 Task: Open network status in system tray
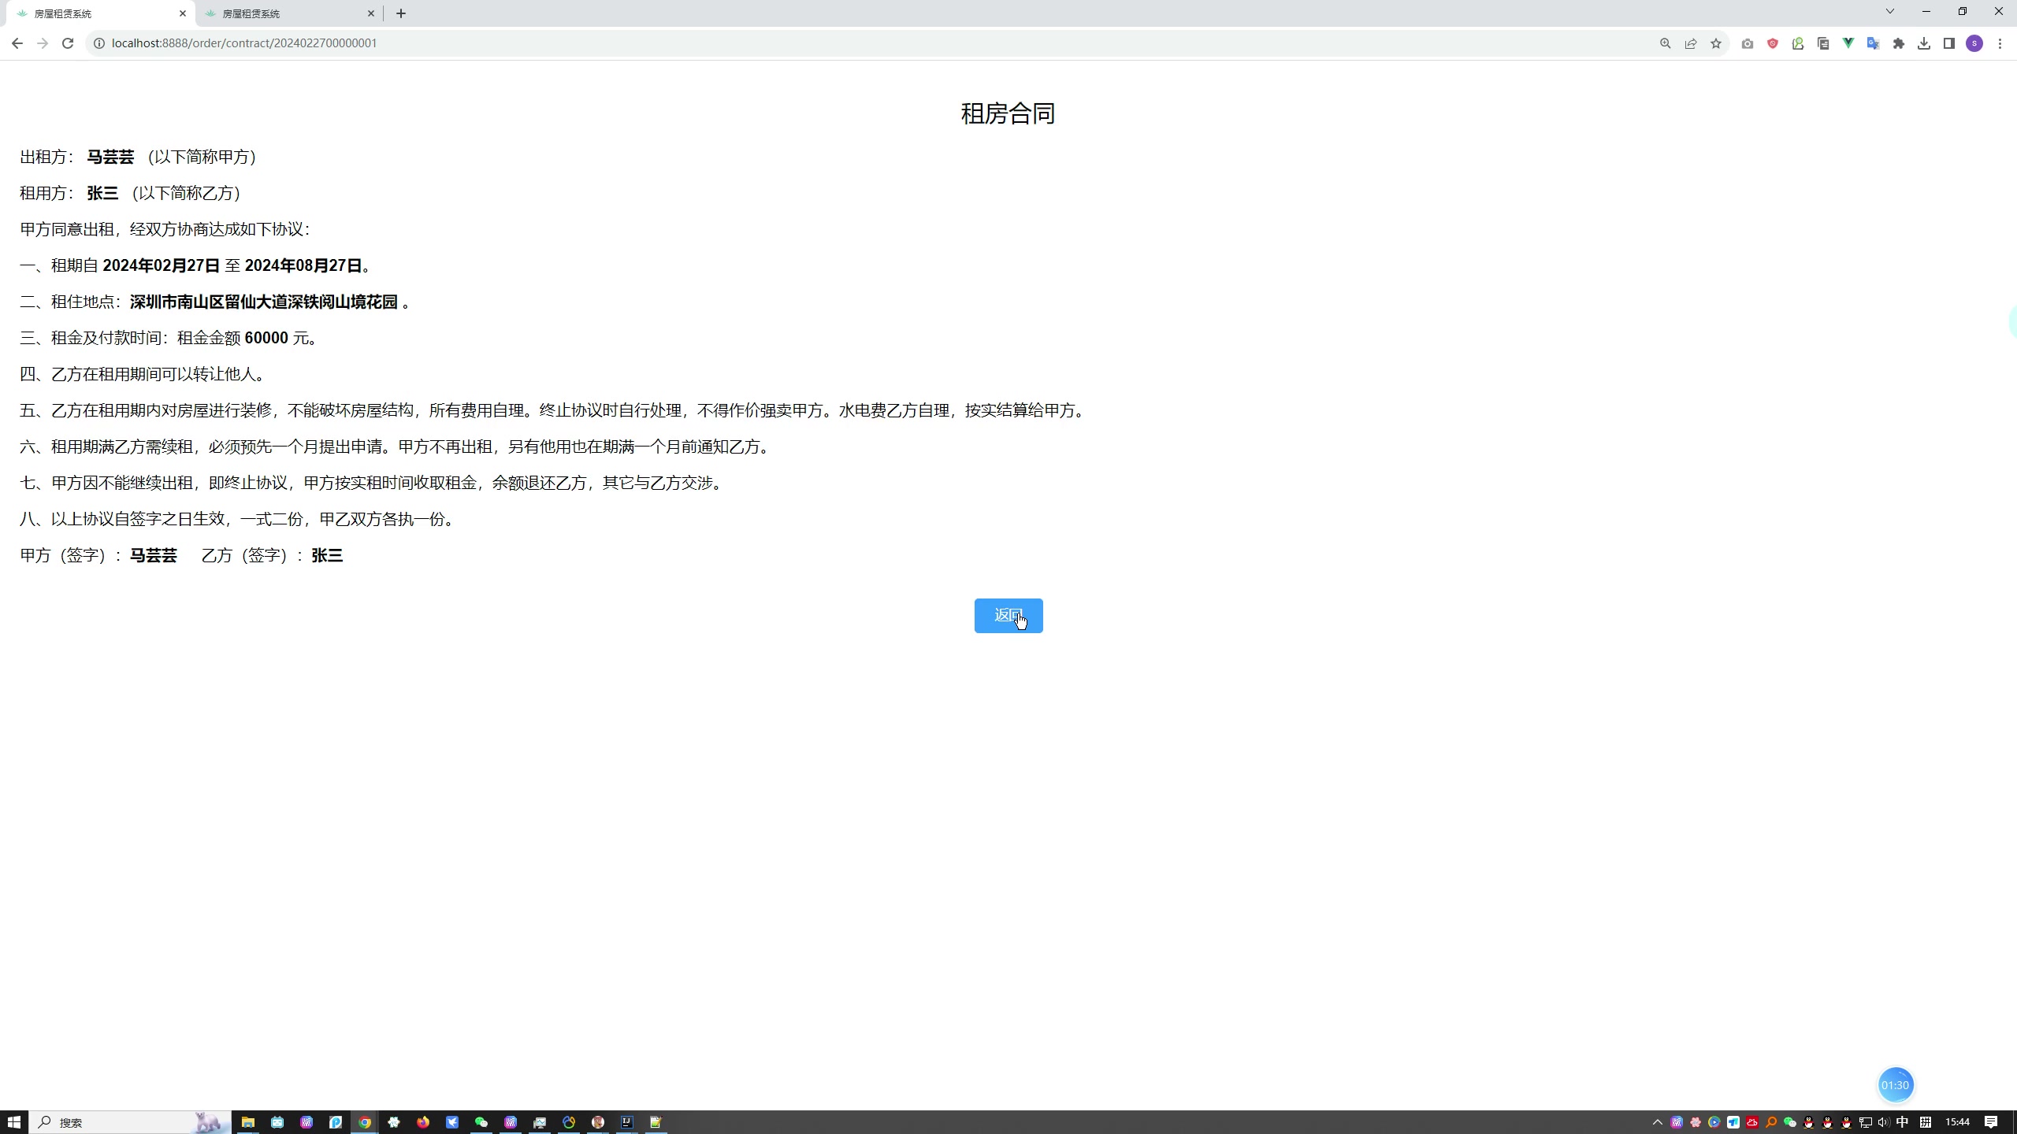pos(1865,1122)
